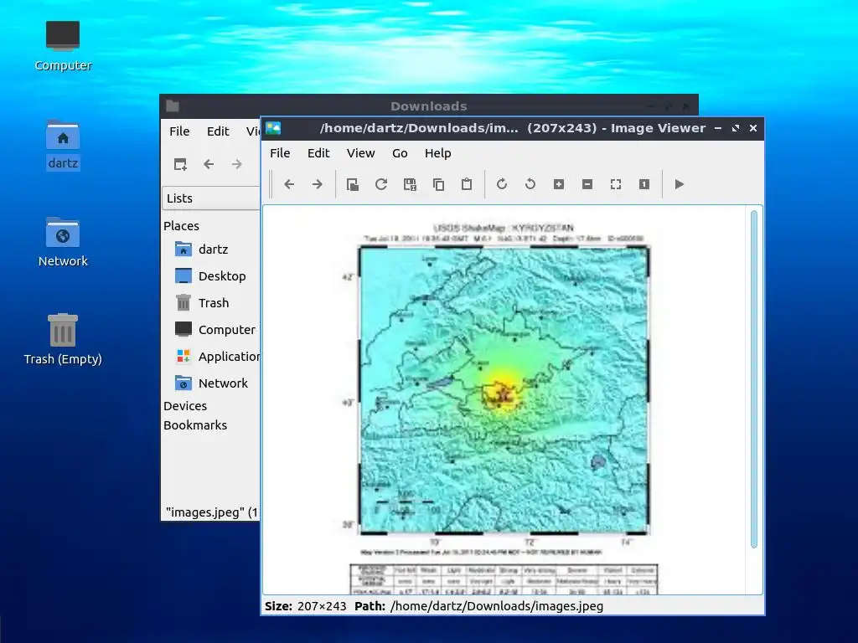
Task: Open the Lists side pane dropdown
Action: coord(211,198)
